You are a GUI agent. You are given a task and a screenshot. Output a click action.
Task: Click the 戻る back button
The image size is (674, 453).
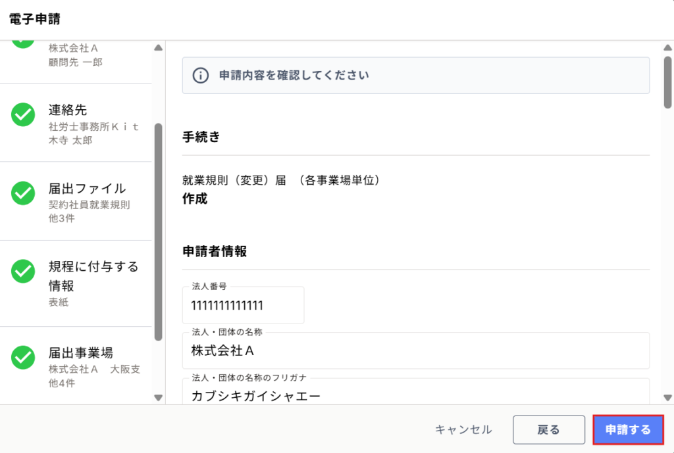tap(548, 430)
